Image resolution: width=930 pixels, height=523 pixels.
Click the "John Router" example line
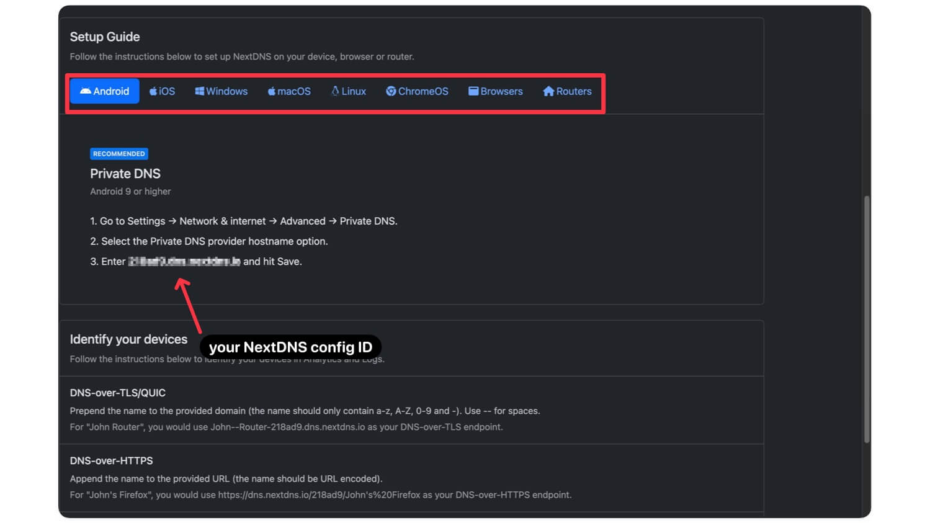click(287, 427)
